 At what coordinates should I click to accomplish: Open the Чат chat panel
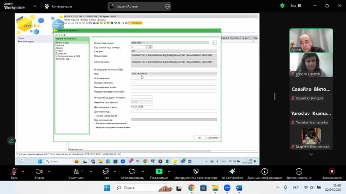(x=106, y=171)
